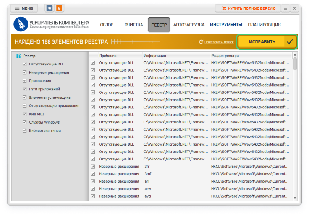Image resolution: width=309 pixels, height=216 pixels.
Task: Select the РЕЕСТР tab
Action: [x=159, y=25]
